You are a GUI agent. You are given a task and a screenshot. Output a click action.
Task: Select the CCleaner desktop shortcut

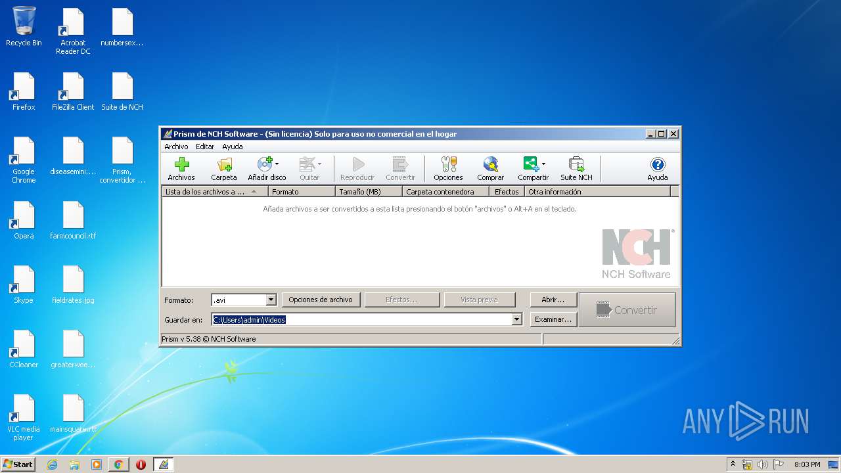click(x=24, y=349)
